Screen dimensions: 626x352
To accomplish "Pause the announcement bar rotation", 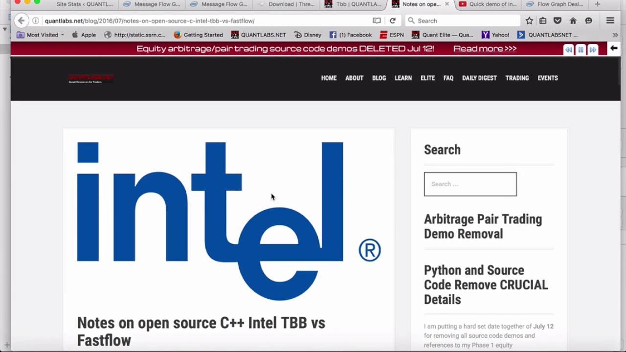I will (581, 49).
